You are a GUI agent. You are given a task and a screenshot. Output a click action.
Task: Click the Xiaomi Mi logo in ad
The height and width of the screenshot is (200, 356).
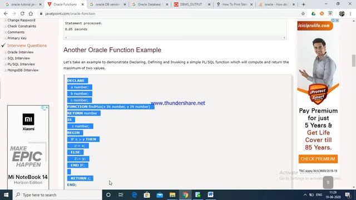(x=28, y=119)
